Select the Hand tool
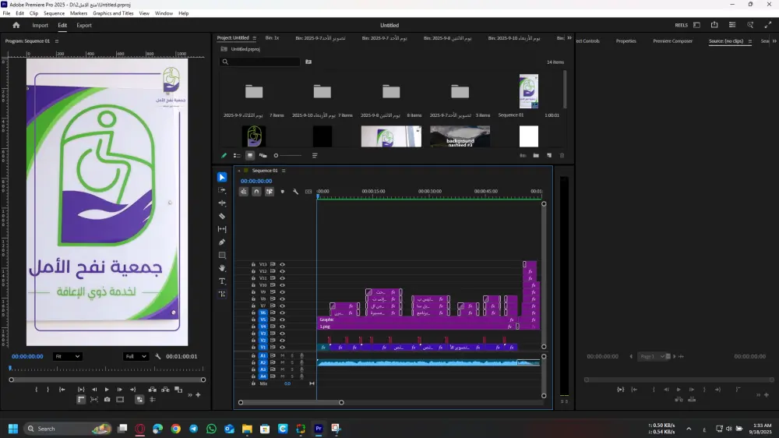 pos(222,268)
